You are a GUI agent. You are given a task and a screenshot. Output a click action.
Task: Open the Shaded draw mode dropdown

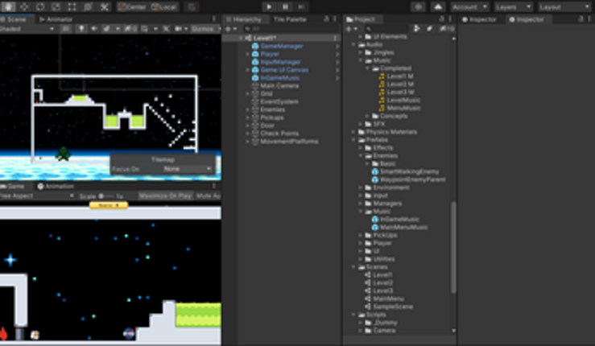point(27,29)
